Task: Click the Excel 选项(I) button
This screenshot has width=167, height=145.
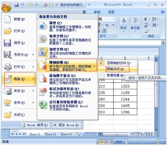Action: 35,125
